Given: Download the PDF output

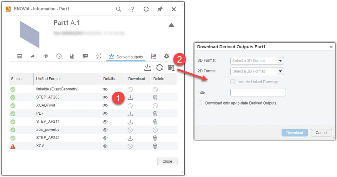Looking at the screenshot, I should click(130, 114).
